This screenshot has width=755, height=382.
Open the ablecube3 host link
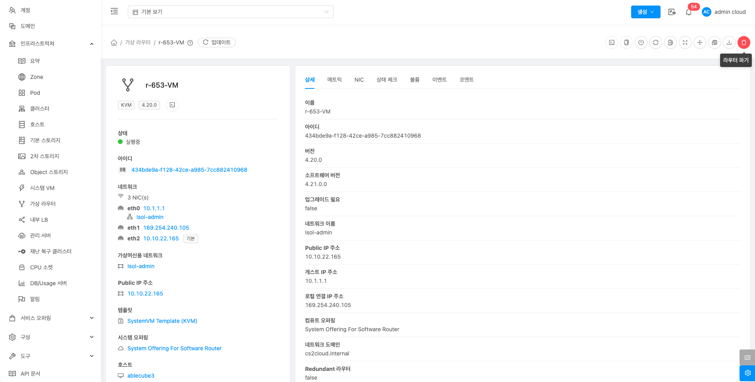141,376
